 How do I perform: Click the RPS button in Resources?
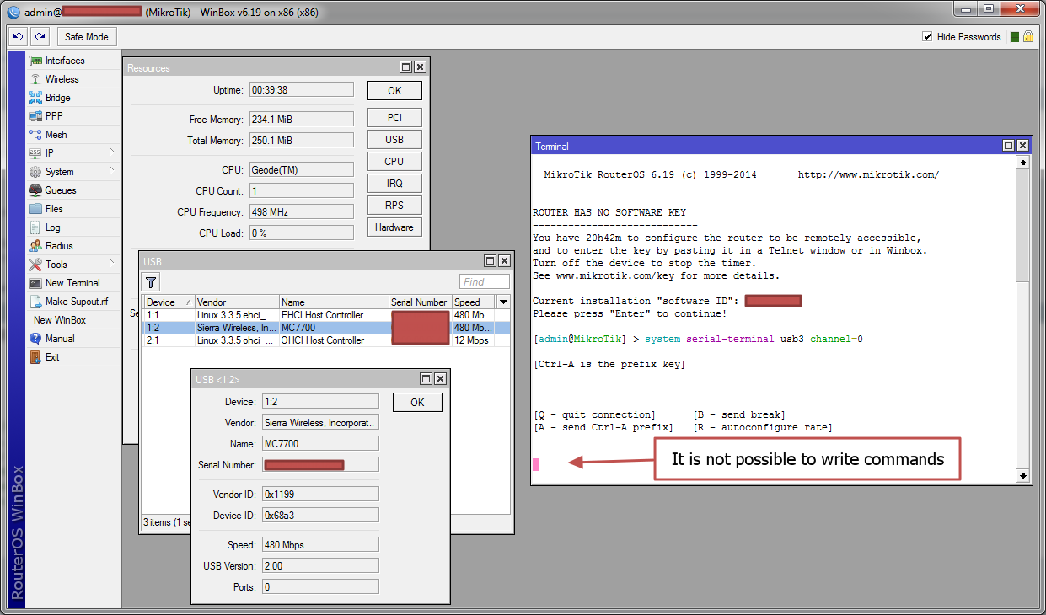click(x=394, y=206)
